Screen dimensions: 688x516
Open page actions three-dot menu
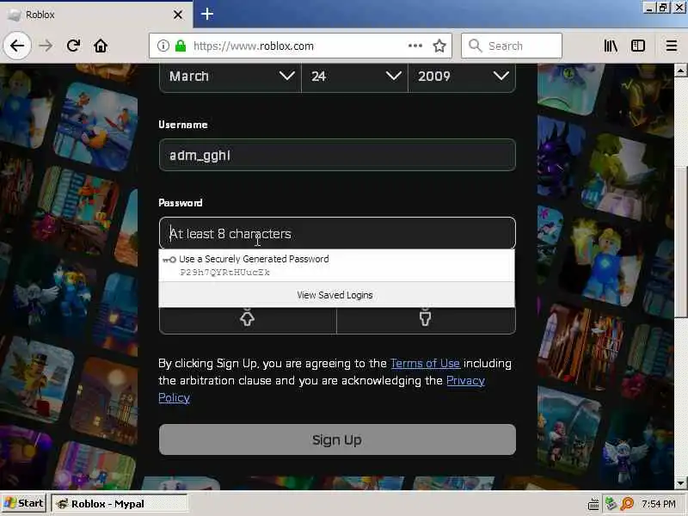[415, 46]
